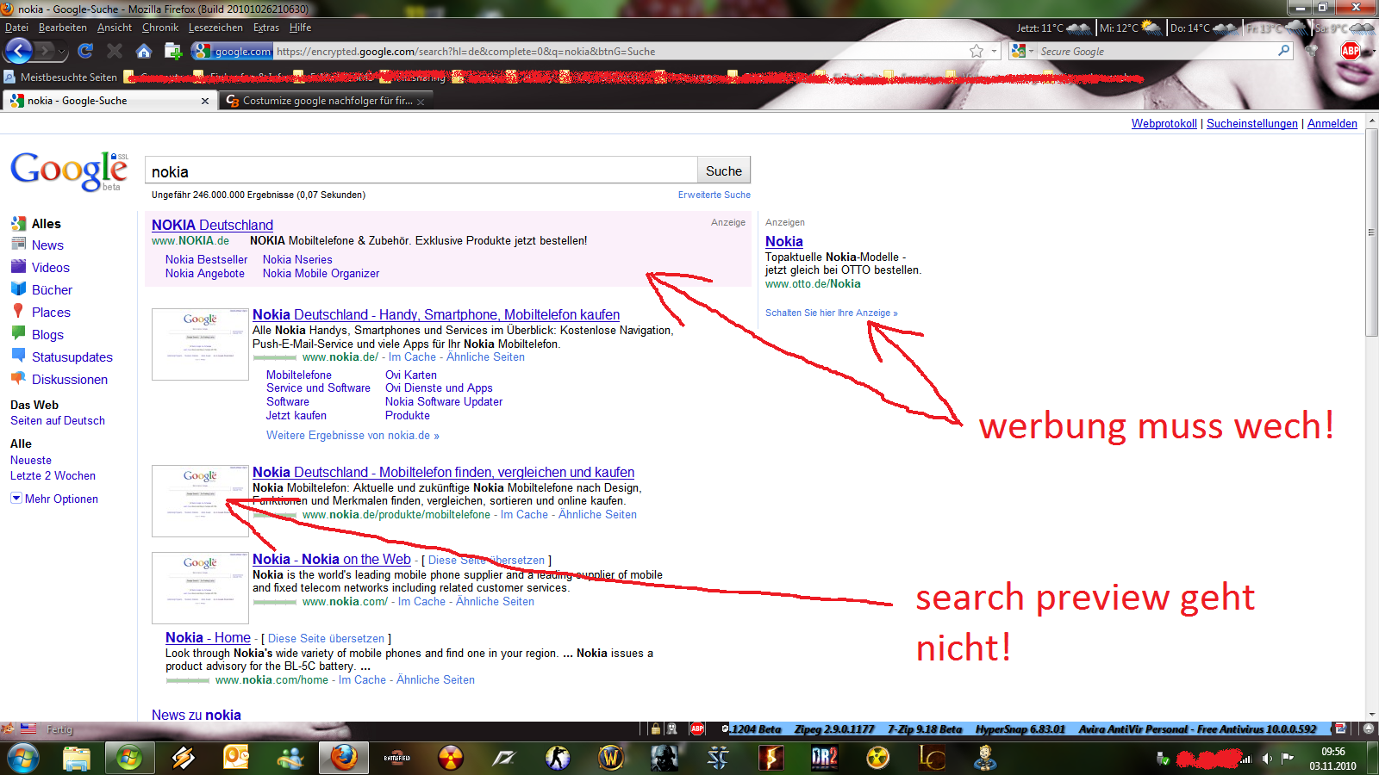Image resolution: width=1379 pixels, height=775 pixels.
Task: Open the Chronik menu
Action: tap(160, 28)
